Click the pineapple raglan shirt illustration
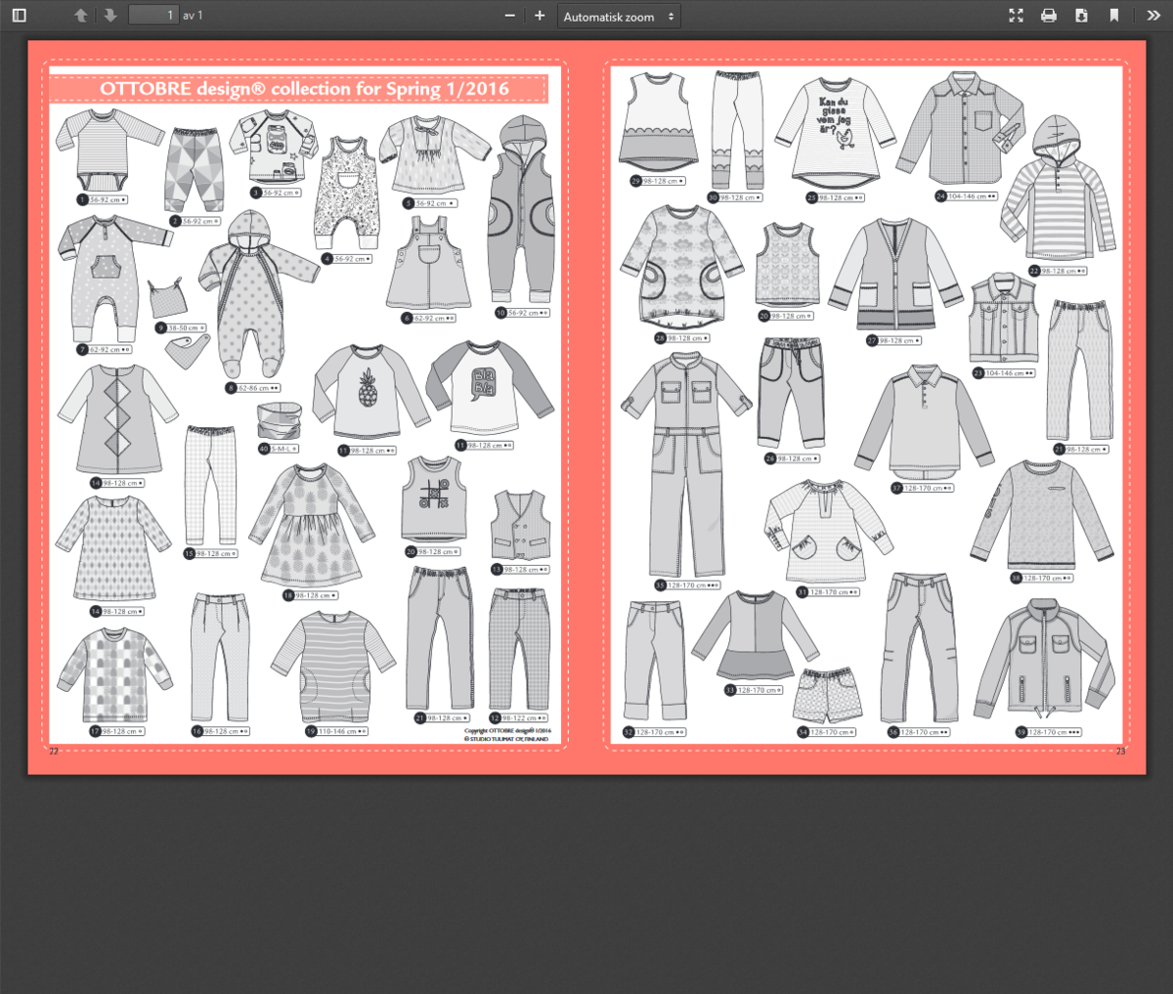 (369, 393)
